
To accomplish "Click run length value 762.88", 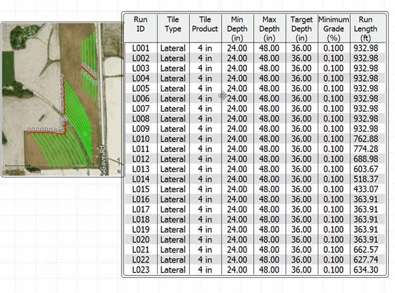I will [x=366, y=139].
